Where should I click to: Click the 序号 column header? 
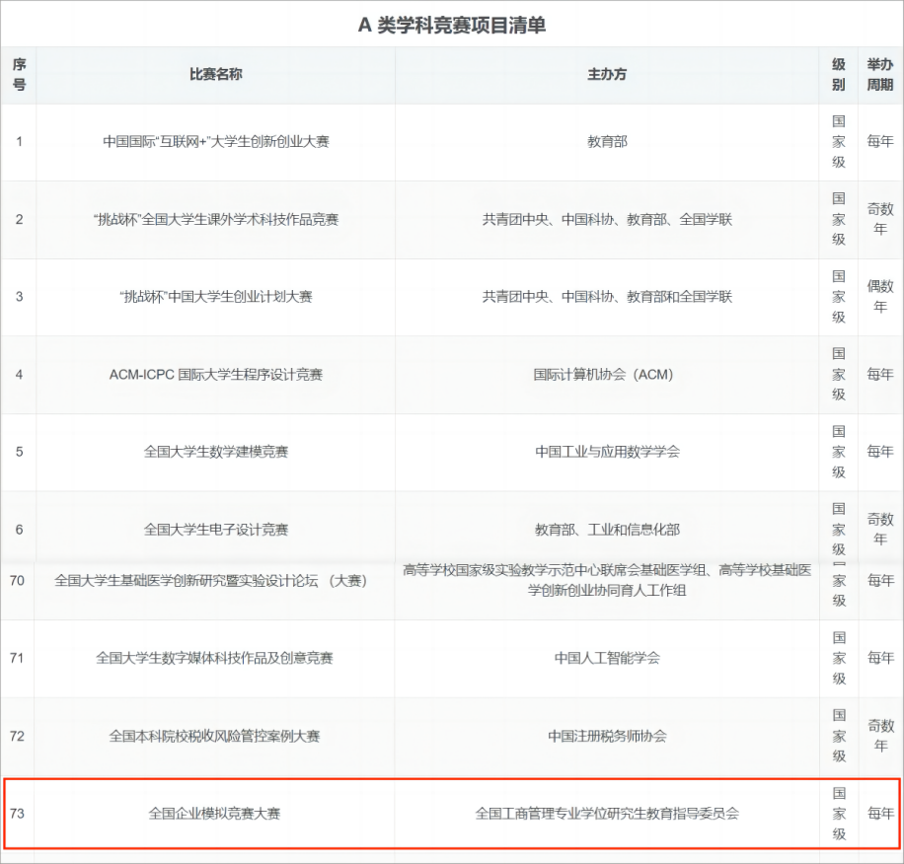tap(19, 75)
